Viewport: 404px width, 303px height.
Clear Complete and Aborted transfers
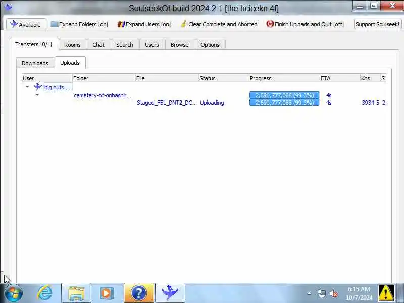tap(219, 24)
